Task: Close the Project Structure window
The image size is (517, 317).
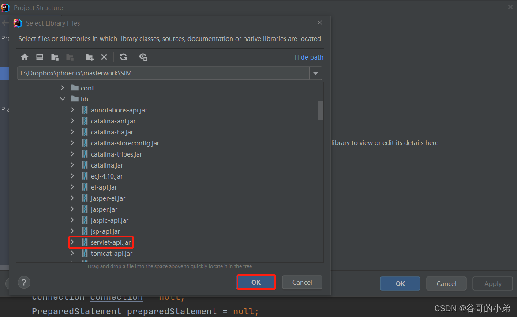Action: (510, 7)
